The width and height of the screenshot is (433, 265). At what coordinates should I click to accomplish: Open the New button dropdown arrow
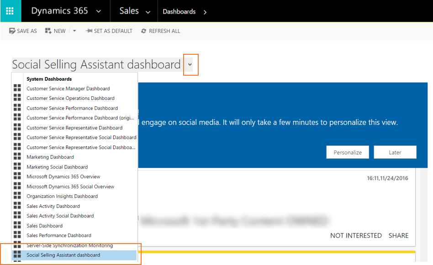pyautogui.click(x=74, y=31)
